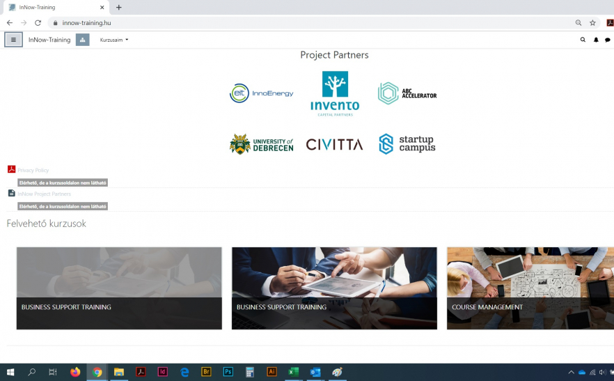Open a new browser tab
Viewport: 614px width, 381px height.
[x=118, y=7]
